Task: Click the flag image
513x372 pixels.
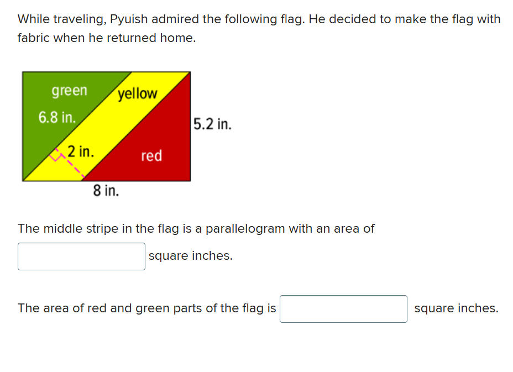Action: (x=105, y=126)
